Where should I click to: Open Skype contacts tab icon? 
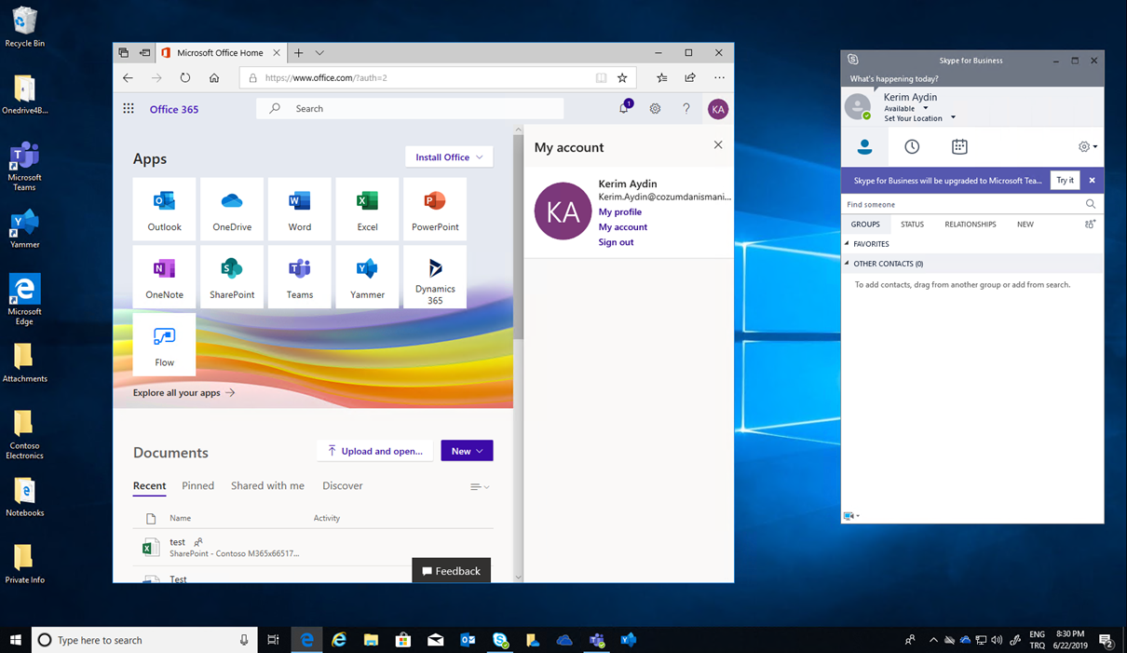click(864, 146)
